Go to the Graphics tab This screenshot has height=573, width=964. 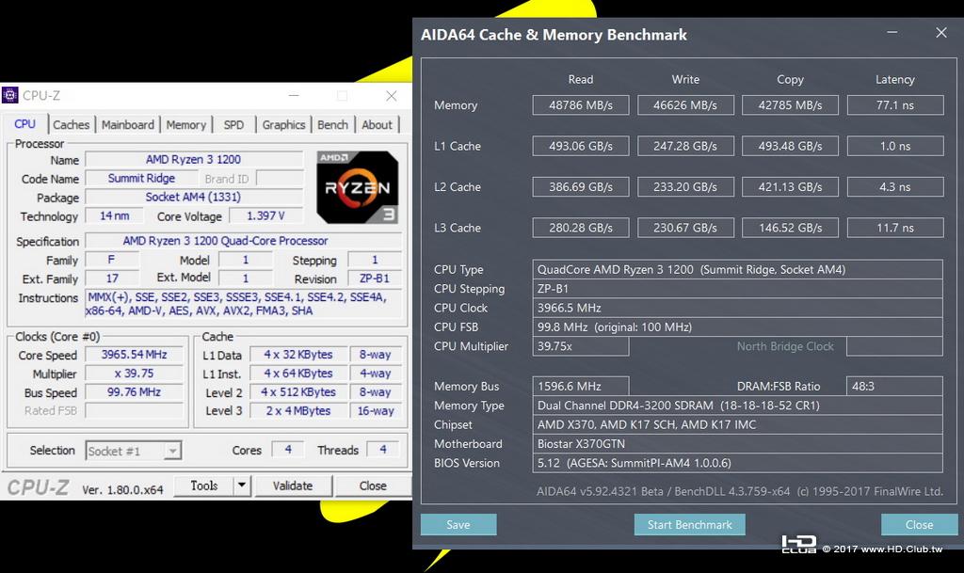coord(283,125)
